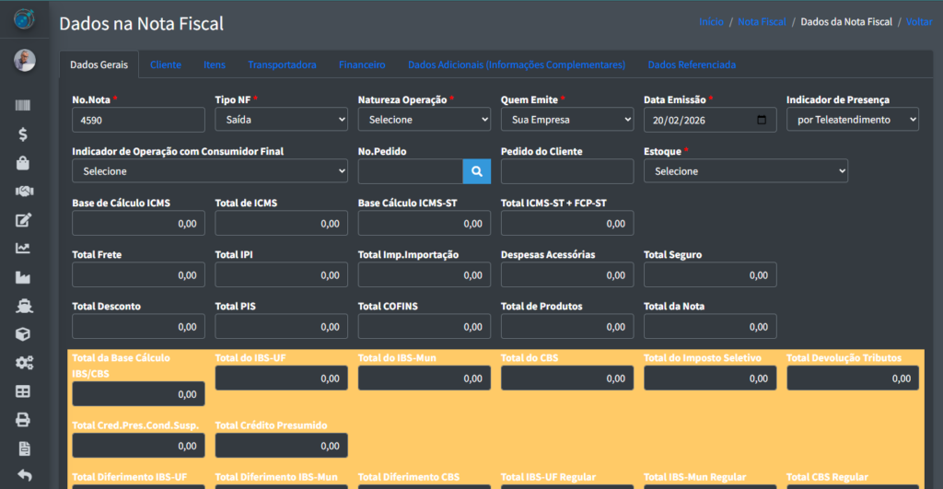
Task: Open the Tipo NF dropdown
Action: coord(281,120)
